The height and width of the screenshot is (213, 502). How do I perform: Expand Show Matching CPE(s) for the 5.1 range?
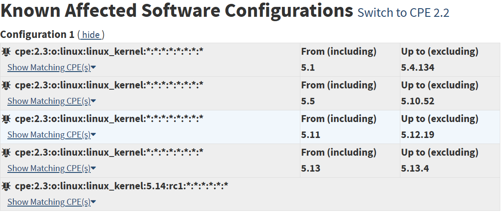[52, 68]
